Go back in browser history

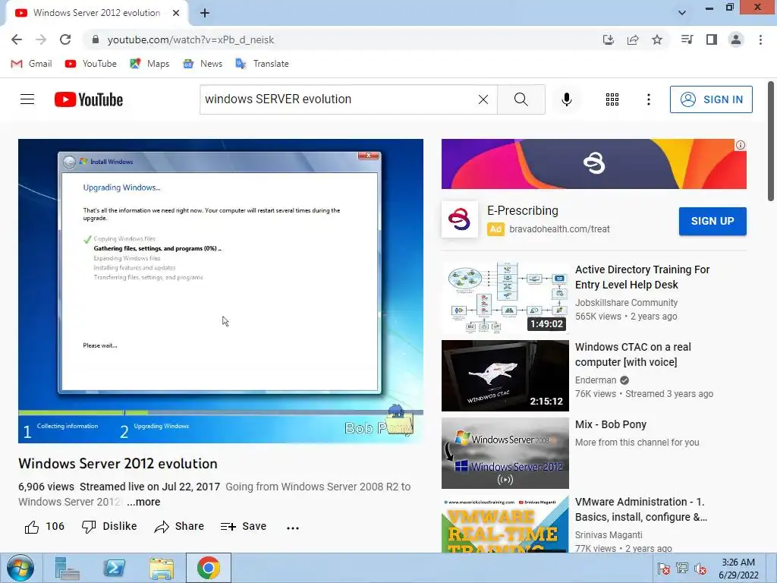17,39
